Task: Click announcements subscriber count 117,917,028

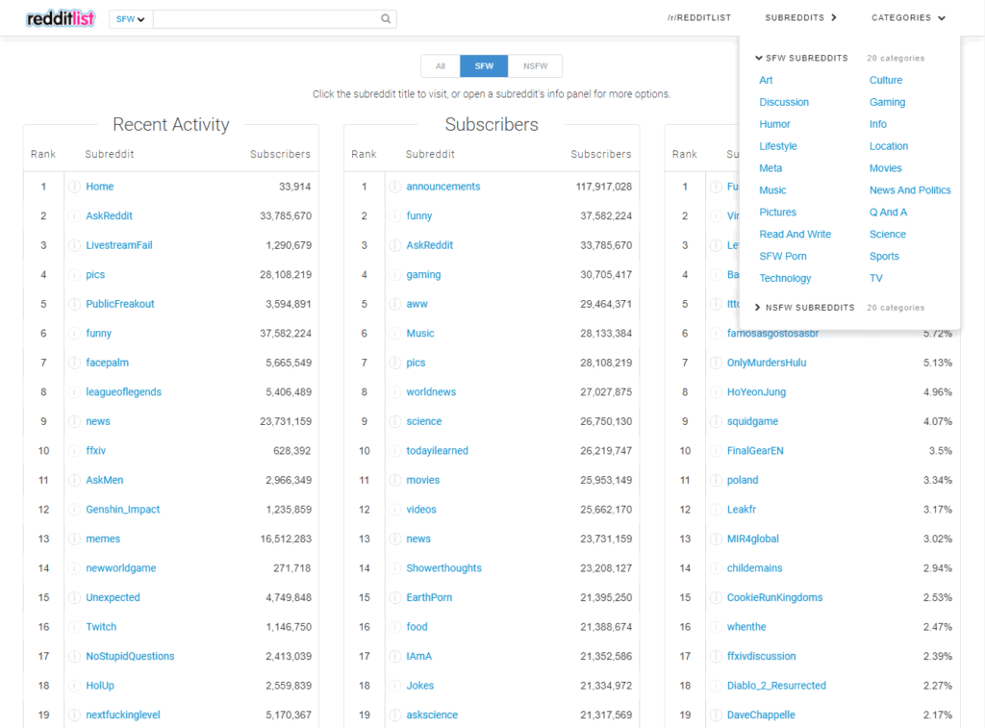Action: click(x=604, y=187)
